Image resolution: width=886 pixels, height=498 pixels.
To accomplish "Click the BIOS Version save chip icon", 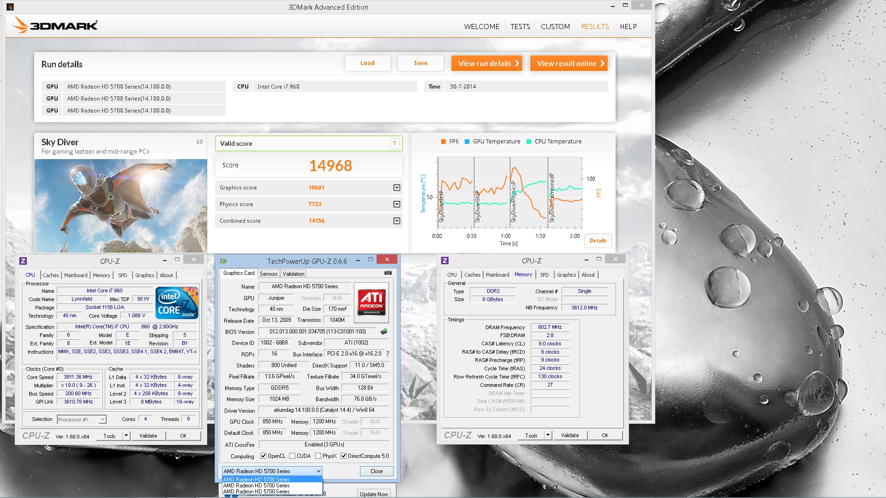I will (383, 331).
